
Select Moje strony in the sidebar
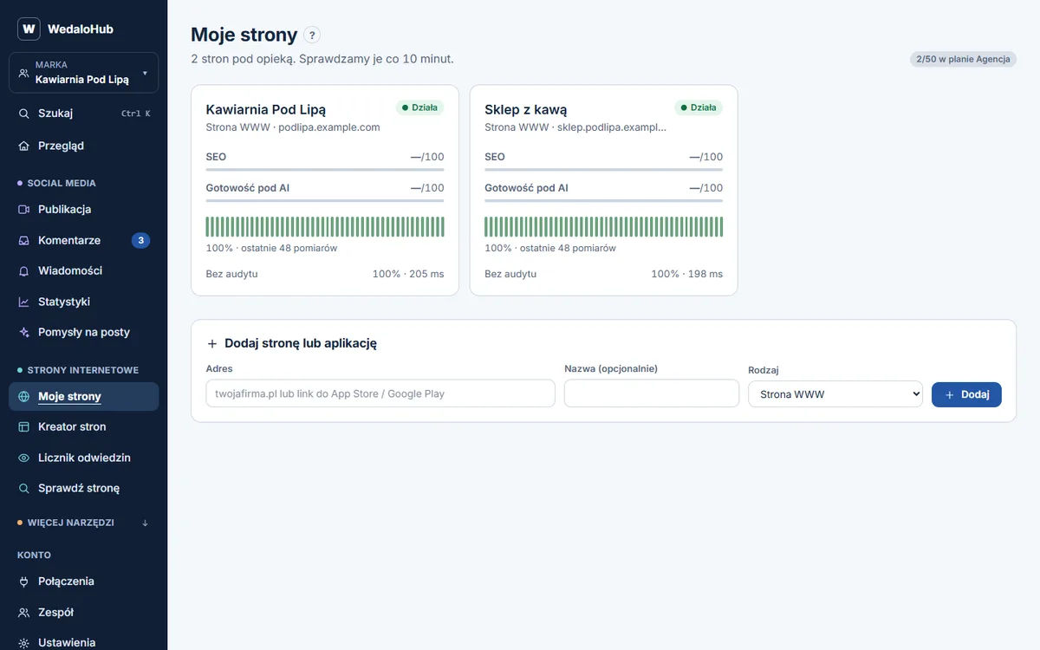tap(83, 397)
